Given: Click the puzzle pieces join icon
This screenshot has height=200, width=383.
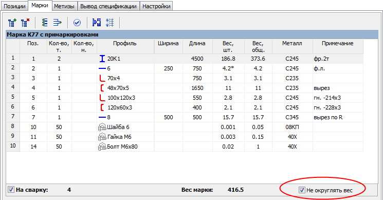Looking at the screenshot, I should (97, 23).
